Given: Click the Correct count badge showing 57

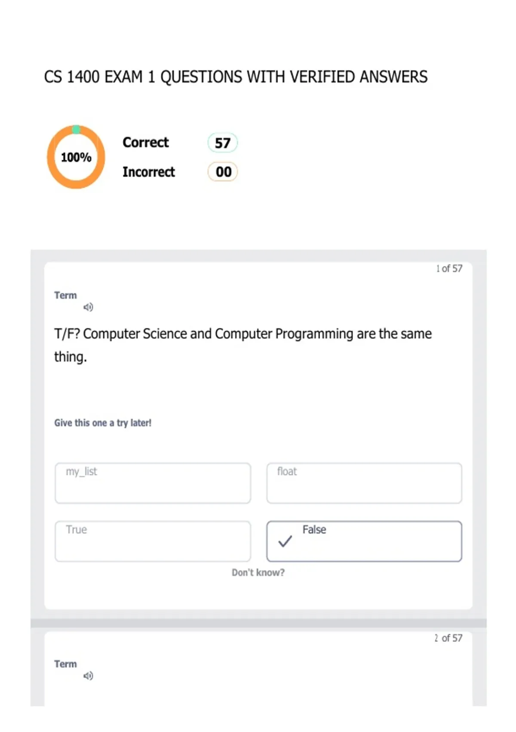Looking at the screenshot, I should (223, 143).
